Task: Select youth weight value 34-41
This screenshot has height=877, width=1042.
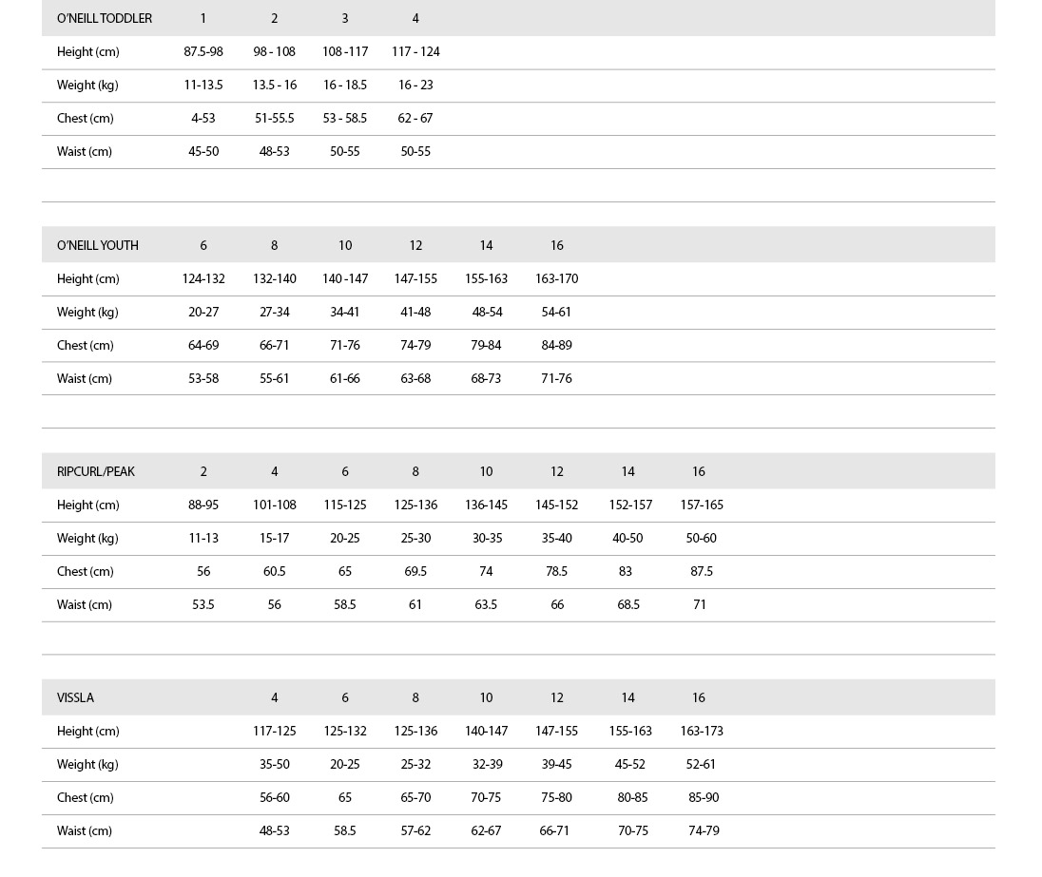Action: (345, 313)
